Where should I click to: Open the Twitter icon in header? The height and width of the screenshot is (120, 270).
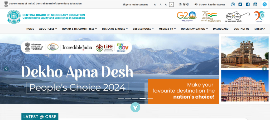(x=240, y=4)
